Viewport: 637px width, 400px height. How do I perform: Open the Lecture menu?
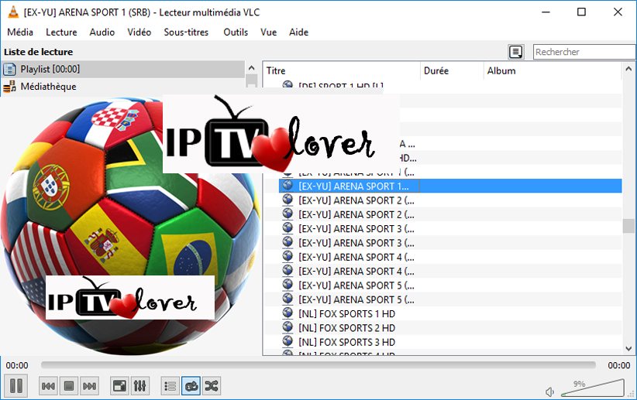61,32
